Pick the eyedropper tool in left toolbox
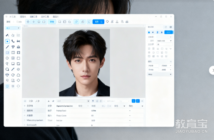The width and height of the screenshot is (214, 140). click(13, 69)
